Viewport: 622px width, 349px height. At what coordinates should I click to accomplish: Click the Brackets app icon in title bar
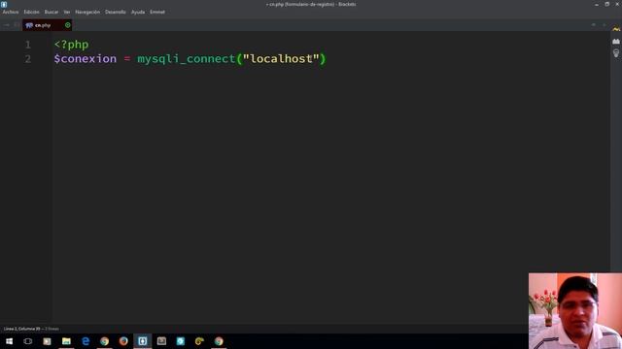(x=4, y=4)
